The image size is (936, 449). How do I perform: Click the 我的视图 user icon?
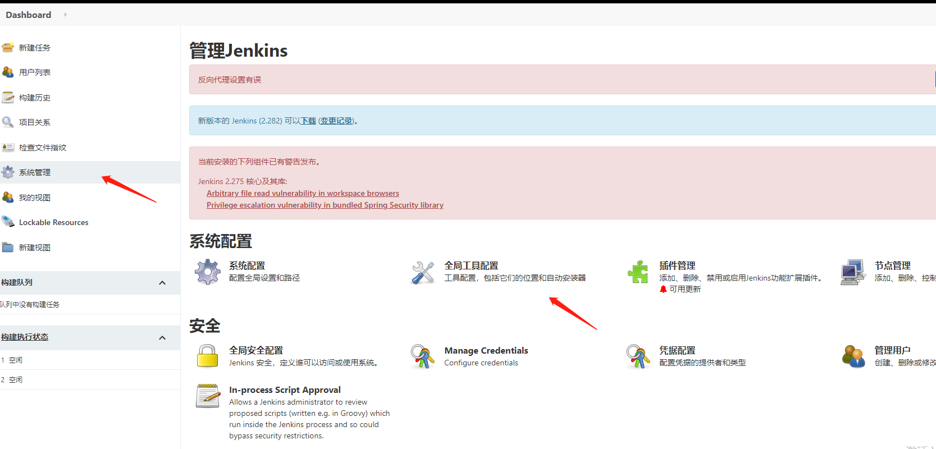click(x=8, y=198)
